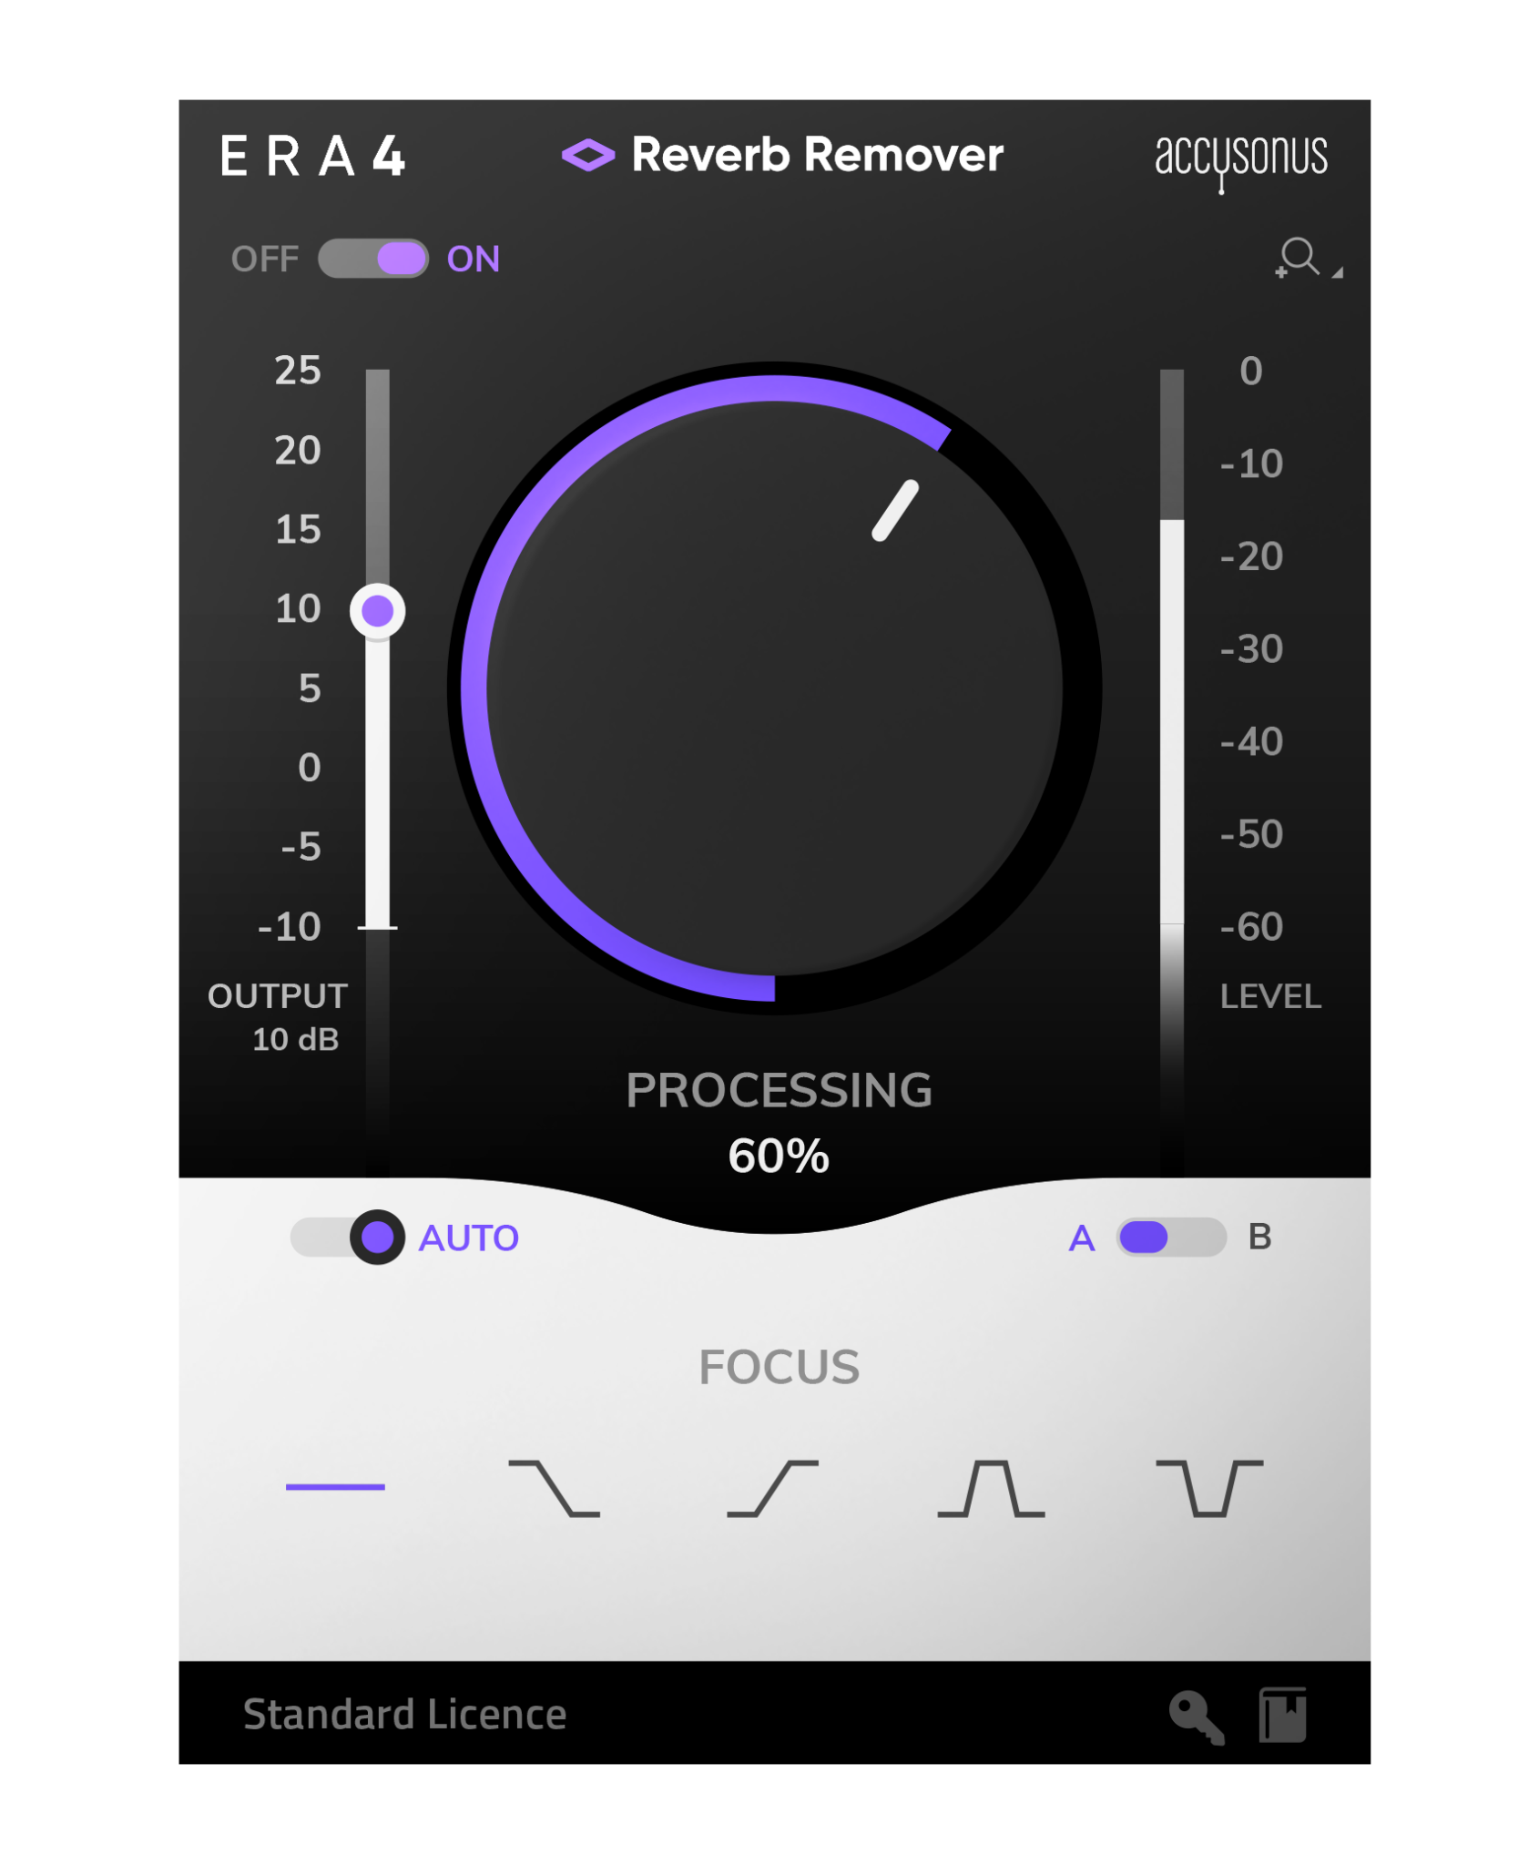
Task: Select the high-frequency focus shape icon
Action: tap(772, 1487)
